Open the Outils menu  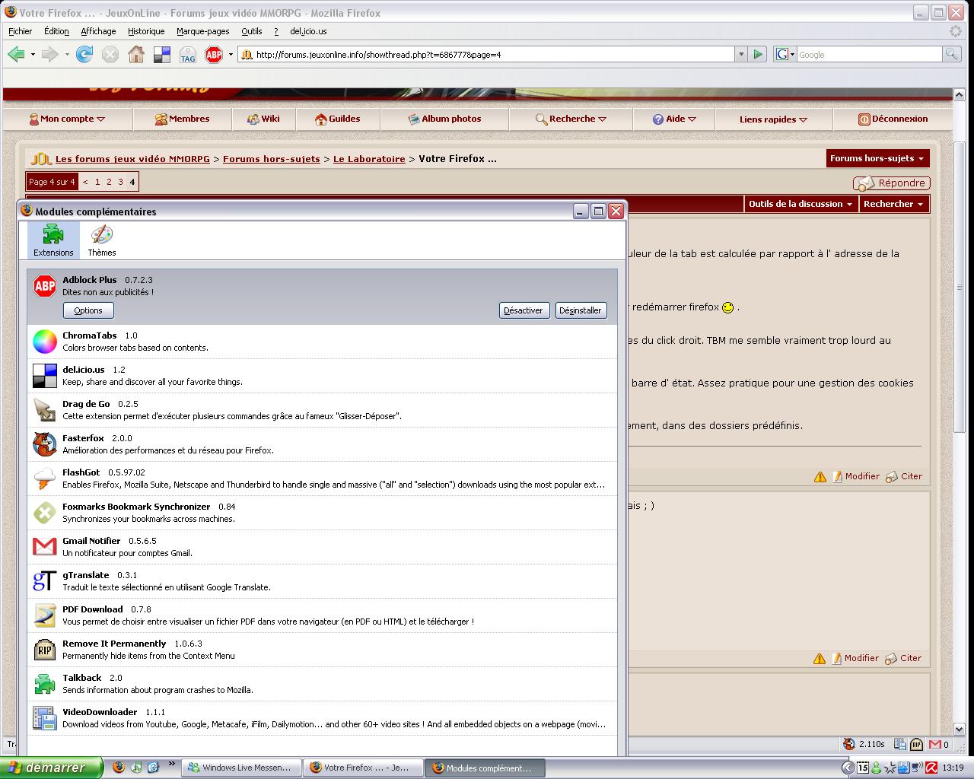[251, 31]
